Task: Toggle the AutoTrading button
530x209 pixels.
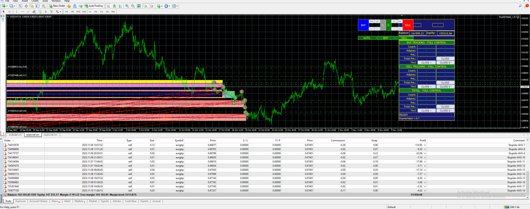Action: (x=94, y=6)
